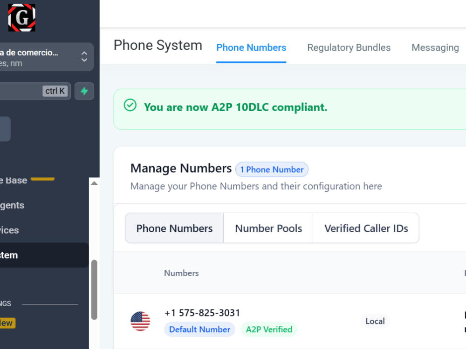Image resolution: width=466 pixels, height=349 pixels.
Task: Click the Default Number badge
Action: coord(200,329)
